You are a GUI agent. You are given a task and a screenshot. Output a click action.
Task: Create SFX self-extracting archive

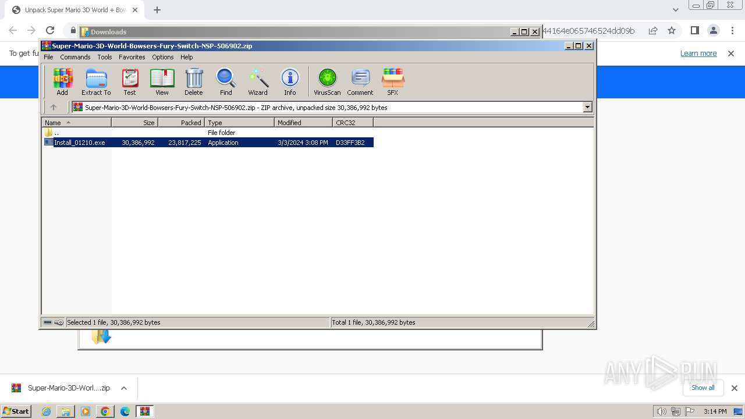[x=393, y=81]
